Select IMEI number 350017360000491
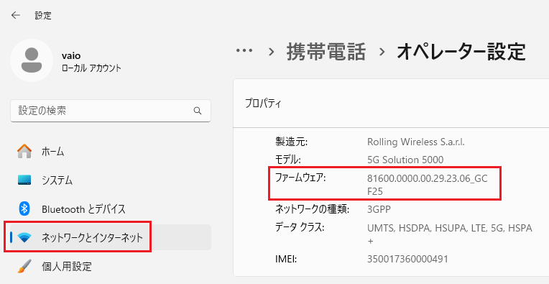Viewport: 549px width, 284px height. [407, 259]
